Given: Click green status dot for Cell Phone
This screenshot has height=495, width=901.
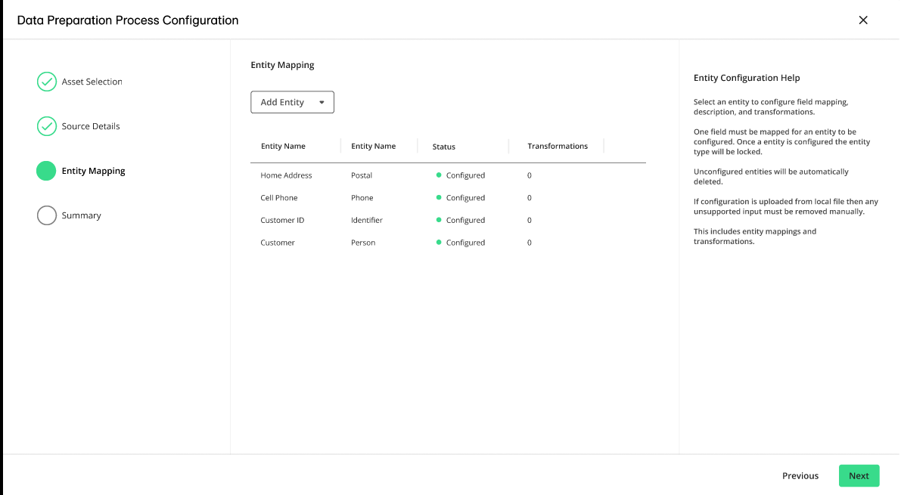Looking at the screenshot, I should click(x=439, y=198).
